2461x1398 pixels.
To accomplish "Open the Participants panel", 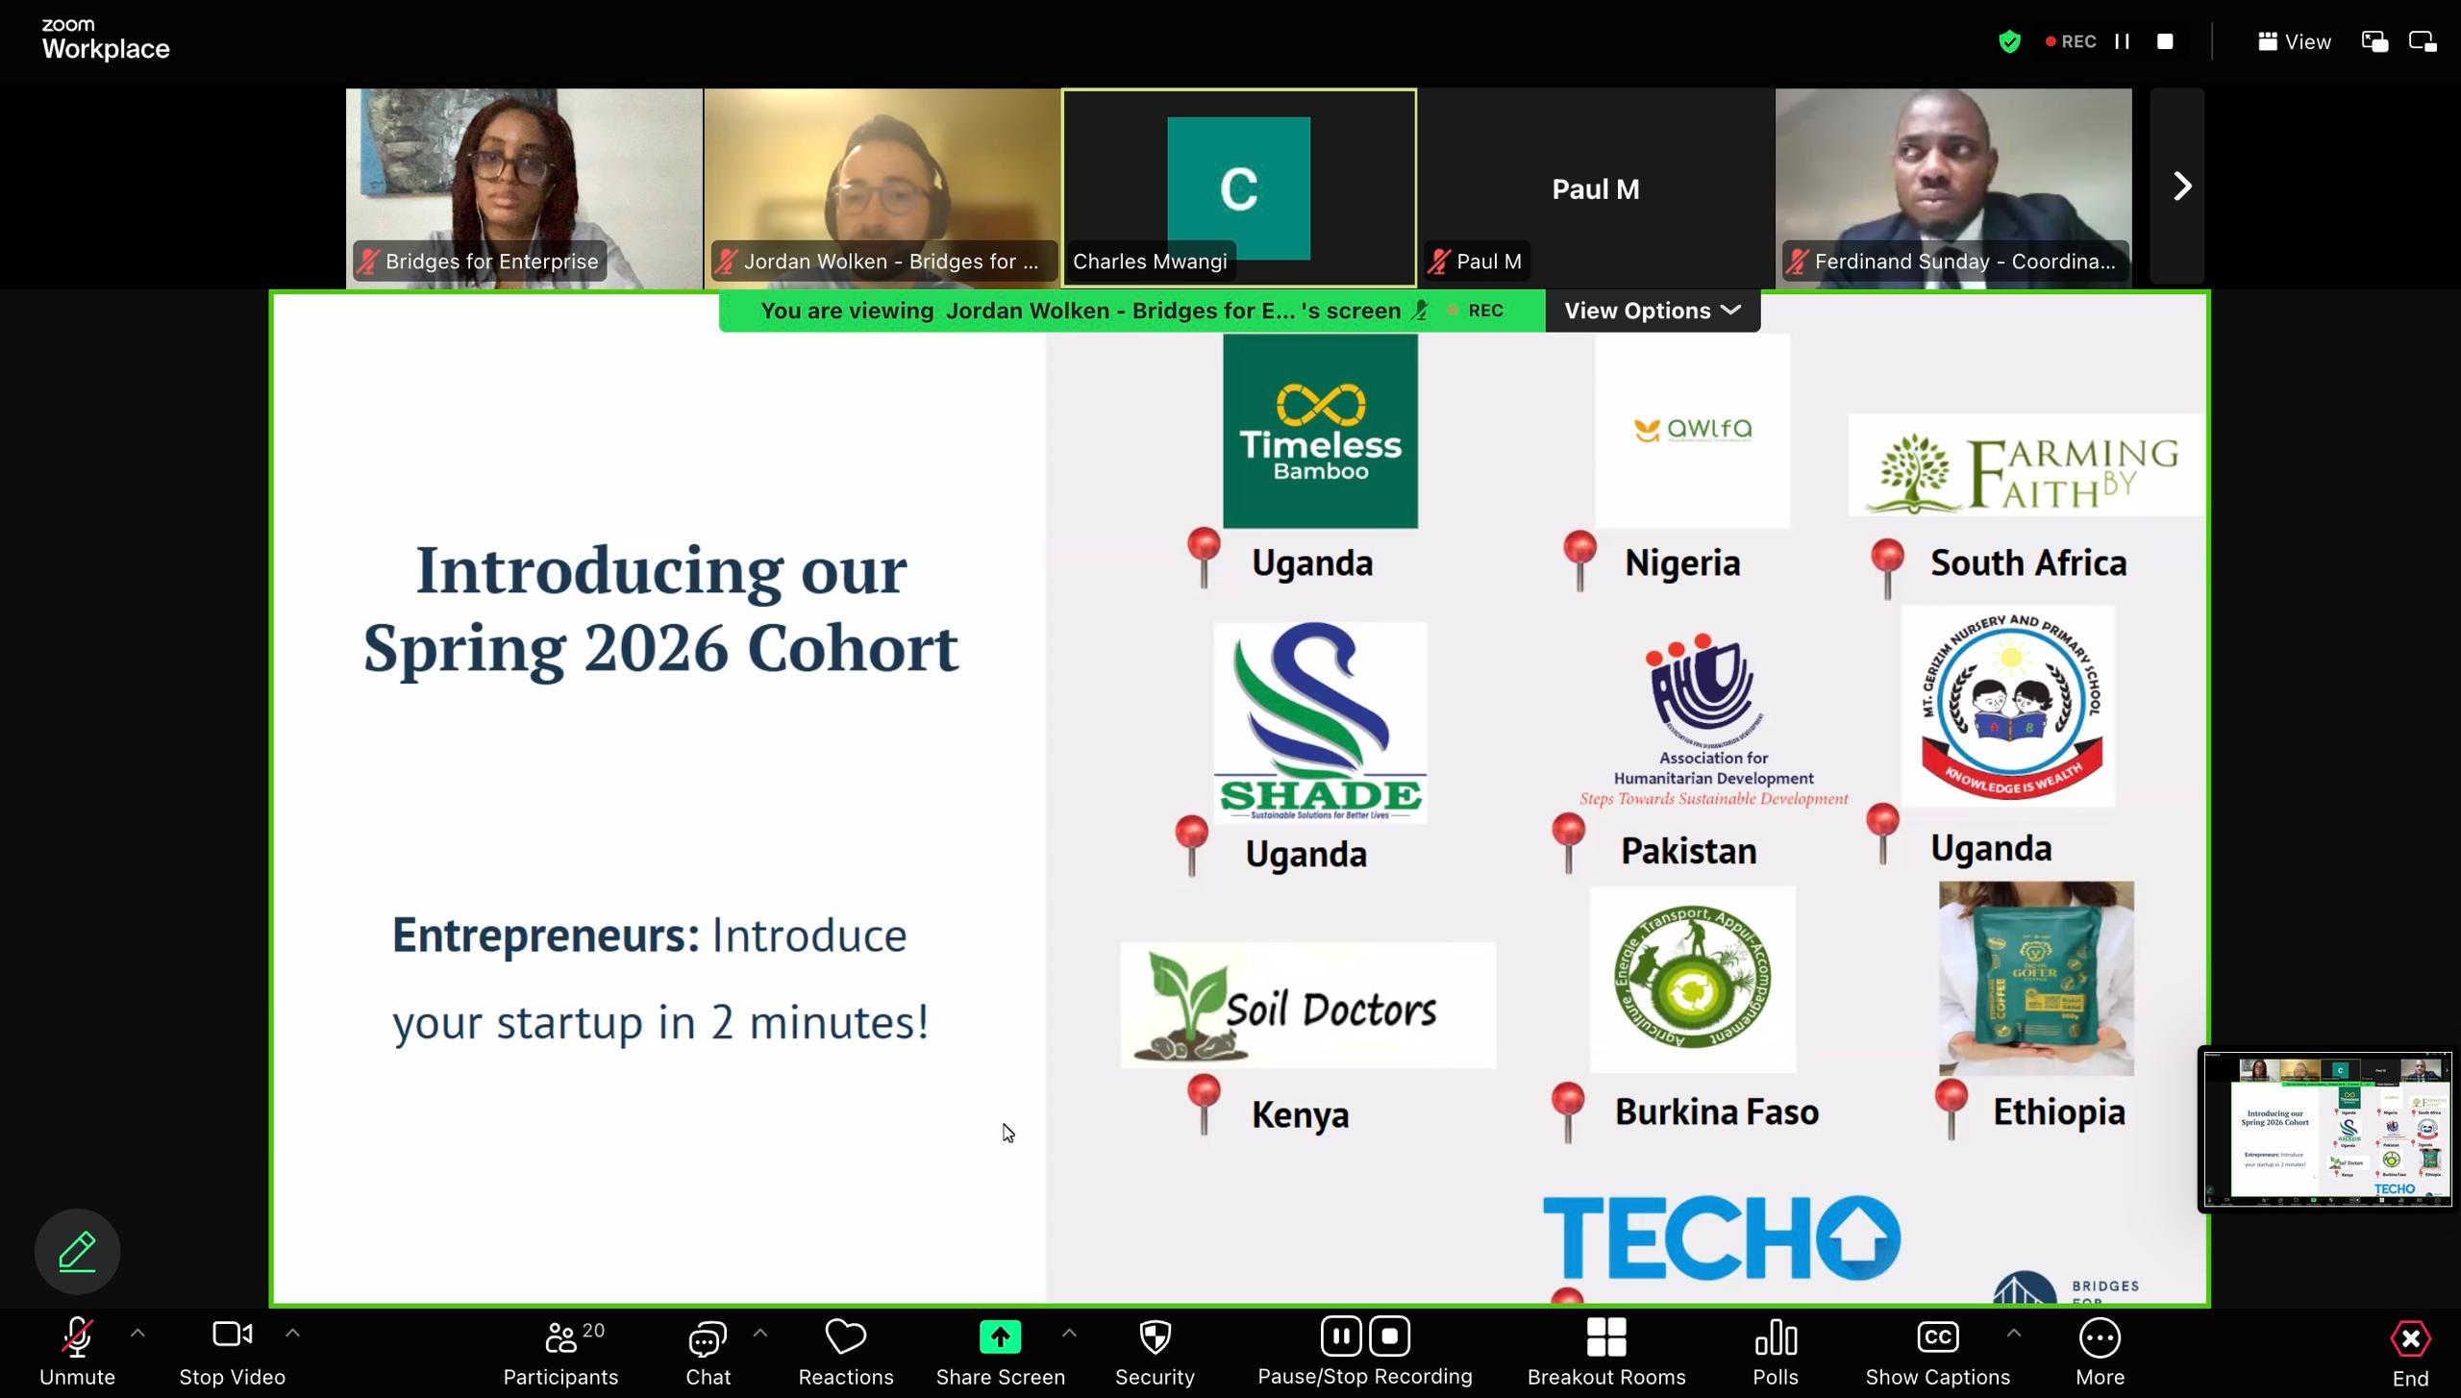I will click(x=560, y=1351).
